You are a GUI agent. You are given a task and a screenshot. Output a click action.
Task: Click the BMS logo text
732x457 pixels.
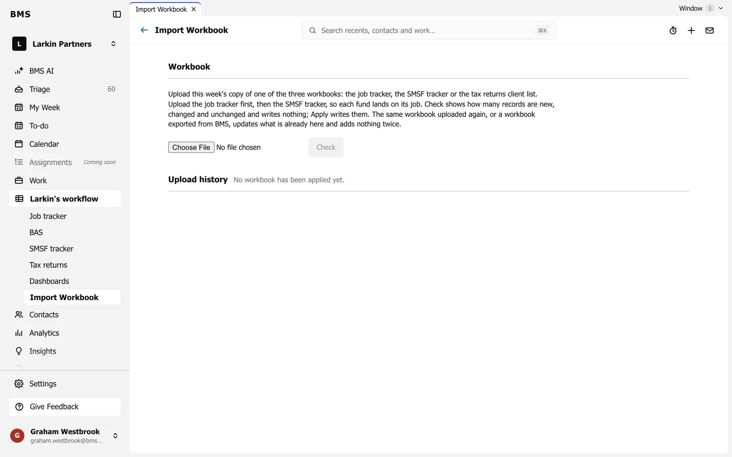[20, 14]
